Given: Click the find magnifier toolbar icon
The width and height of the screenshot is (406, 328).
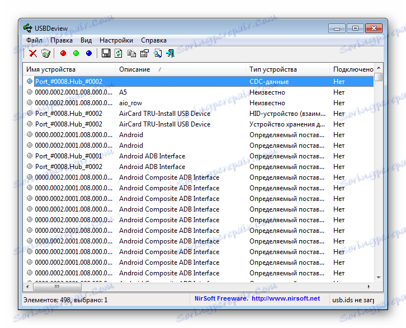Looking at the screenshot, I should pyautogui.click(x=158, y=53).
